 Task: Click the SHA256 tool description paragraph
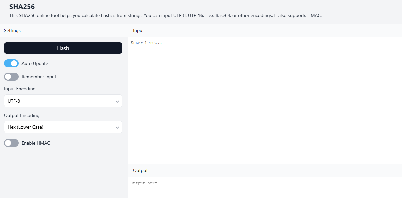(166, 15)
